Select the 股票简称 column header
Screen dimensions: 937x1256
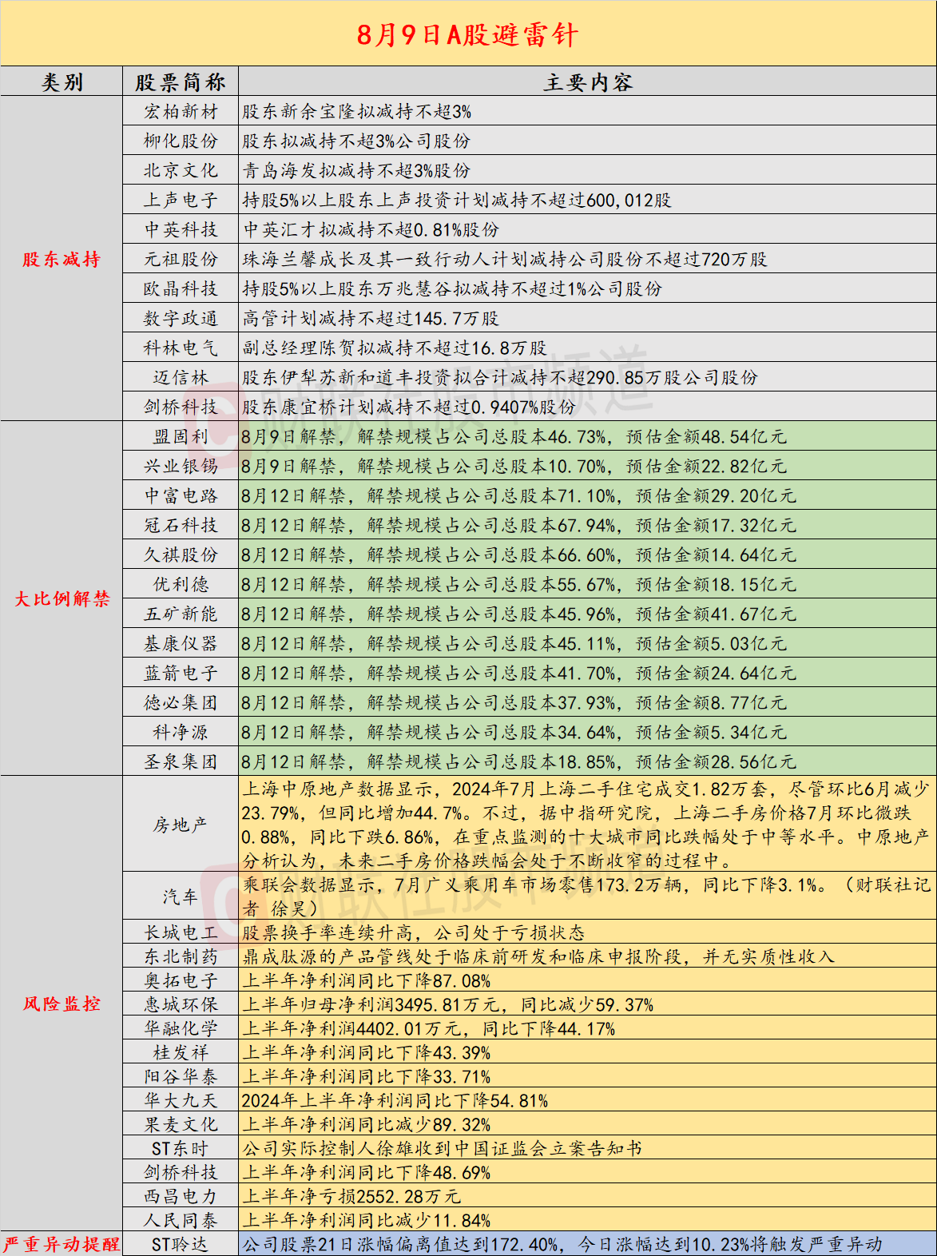click(181, 82)
